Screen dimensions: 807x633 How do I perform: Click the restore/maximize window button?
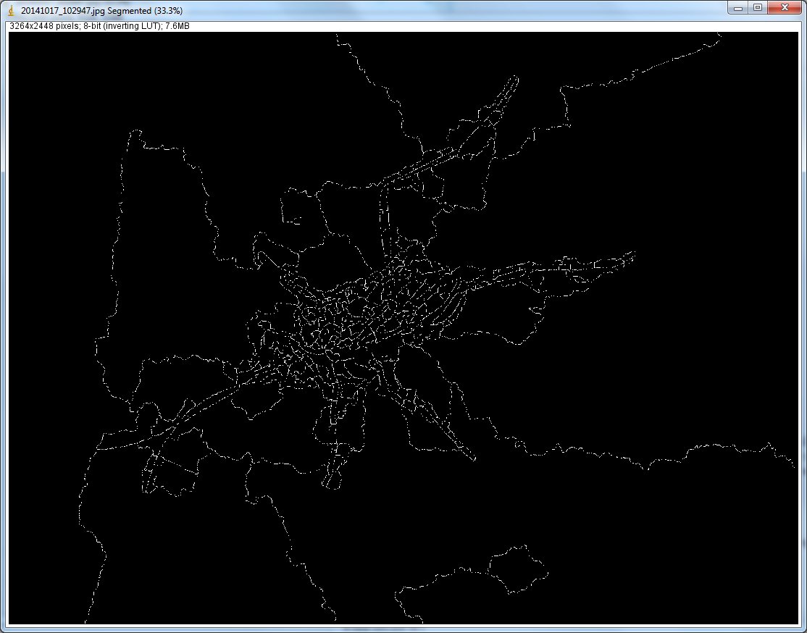pos(756,9)
